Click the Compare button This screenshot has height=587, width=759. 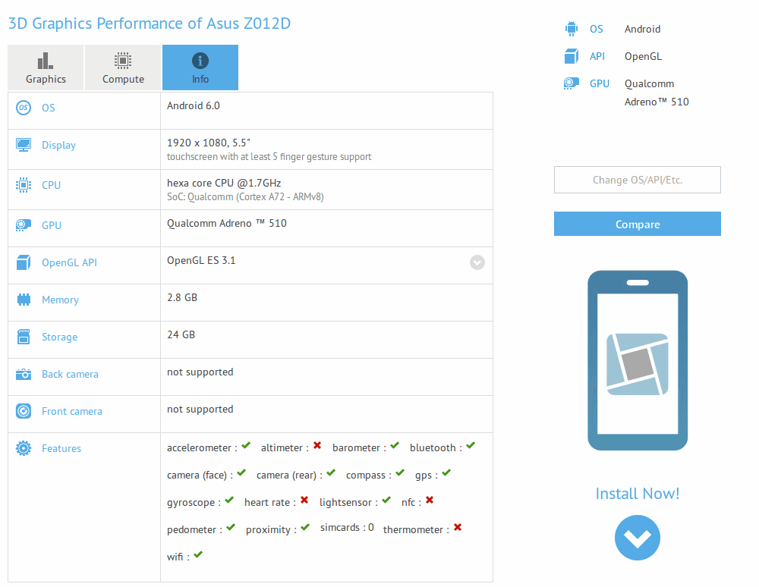tap(637, 224)
